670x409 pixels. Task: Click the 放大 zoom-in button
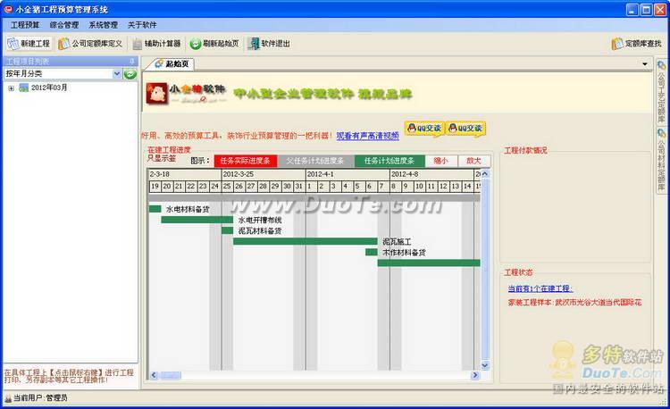473,161
